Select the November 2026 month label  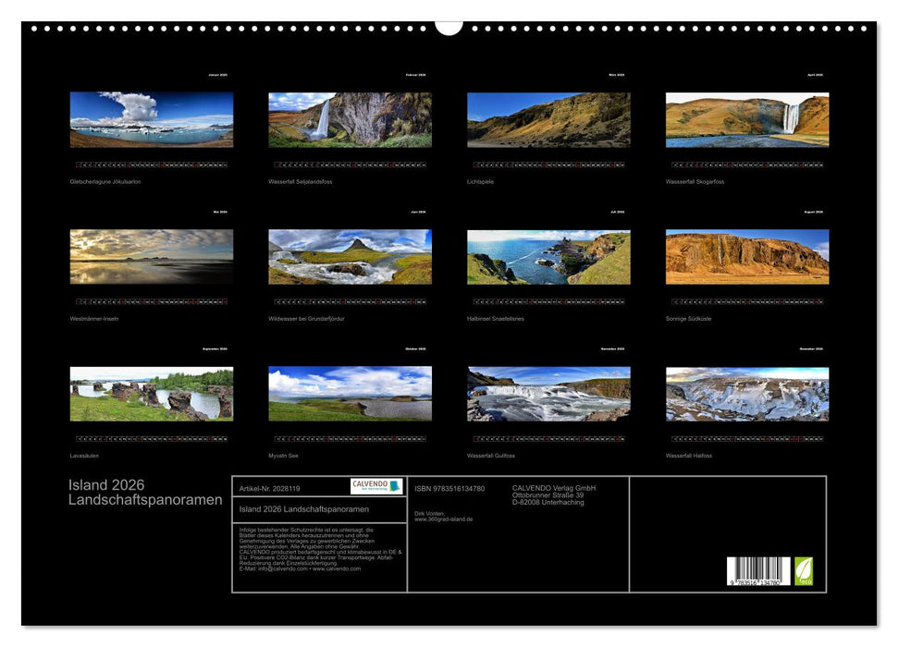611,350
